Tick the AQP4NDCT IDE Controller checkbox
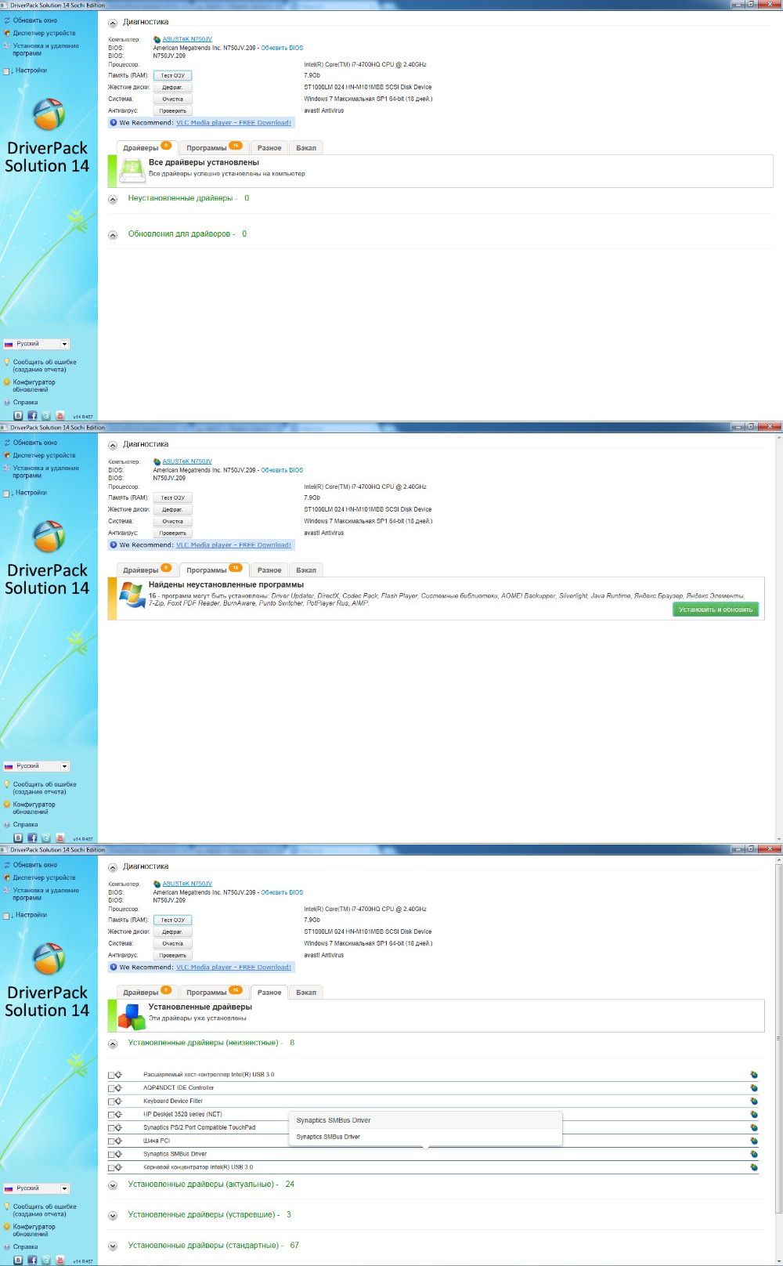This screenshot has height=1266, width=783. [x=111, y=1089]
